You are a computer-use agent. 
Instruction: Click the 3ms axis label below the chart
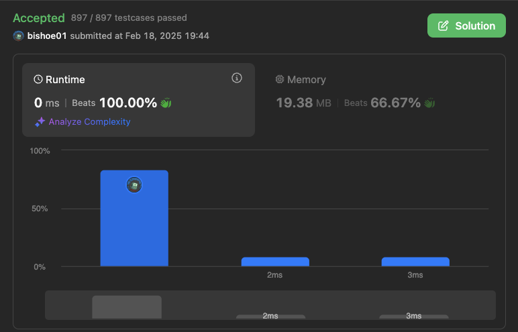click(x=415, y=275)
